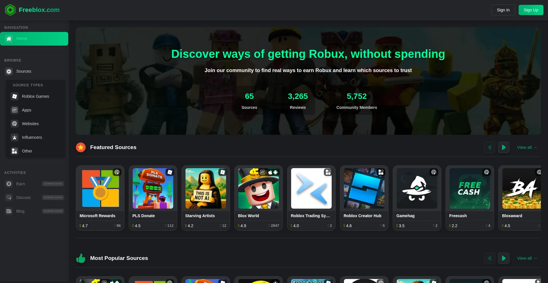Image resolution: width=548 pixels, height=283 pixels.
Task: Select the Roblox Games source type icon
Action: 15,96
